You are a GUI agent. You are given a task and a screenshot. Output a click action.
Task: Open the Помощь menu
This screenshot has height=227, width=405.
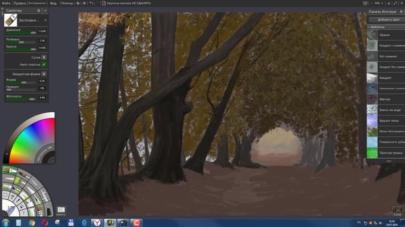click(x=67, y=3)
